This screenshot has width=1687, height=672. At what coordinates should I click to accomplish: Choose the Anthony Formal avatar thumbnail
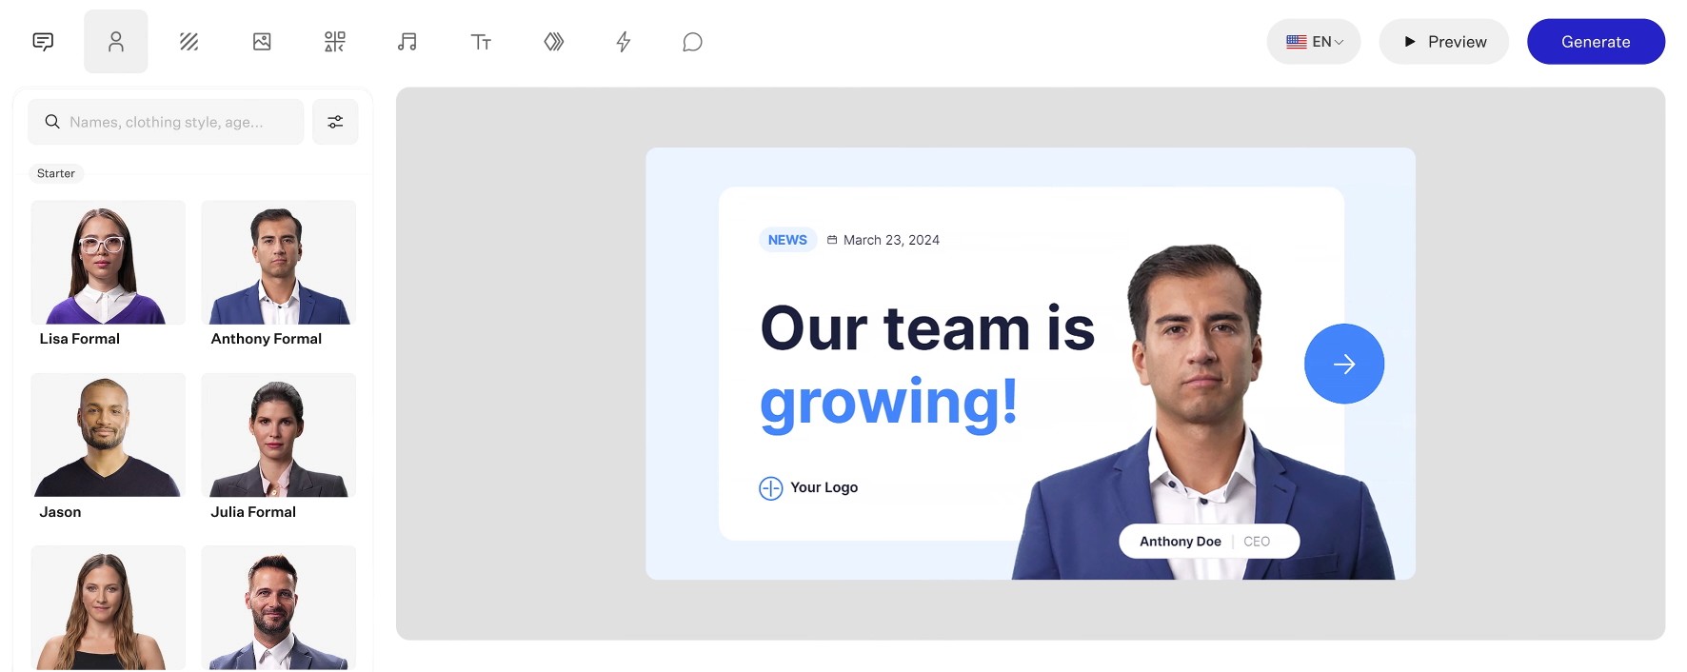pos(279,263)
